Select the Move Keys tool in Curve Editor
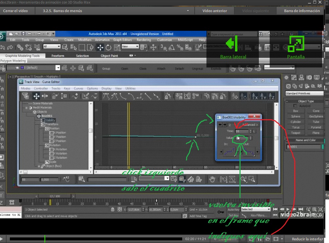 (36, 96)
